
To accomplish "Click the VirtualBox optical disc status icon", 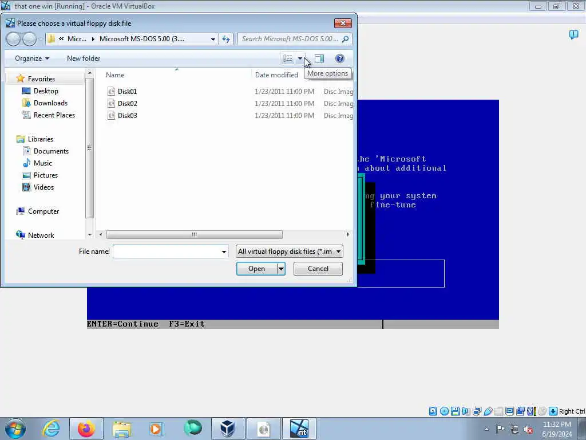I will point(444,411).
